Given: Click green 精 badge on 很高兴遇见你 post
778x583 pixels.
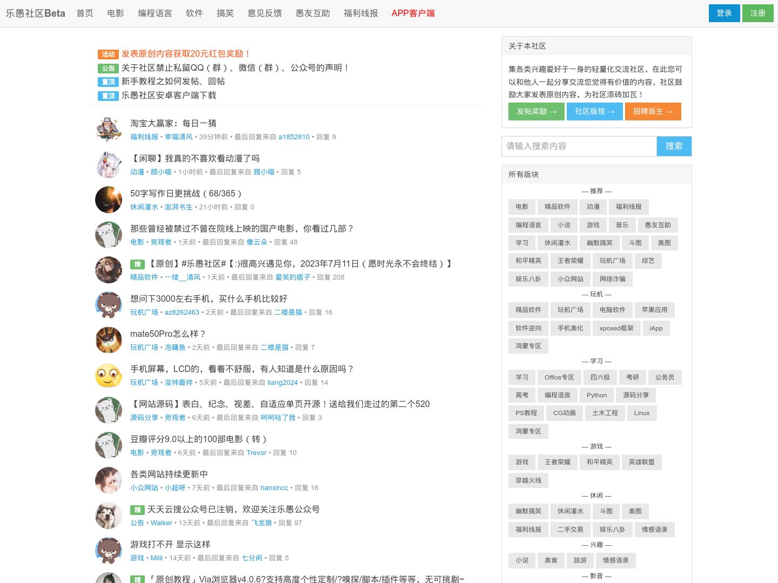Looking at the screenshot, I should 137,265.
